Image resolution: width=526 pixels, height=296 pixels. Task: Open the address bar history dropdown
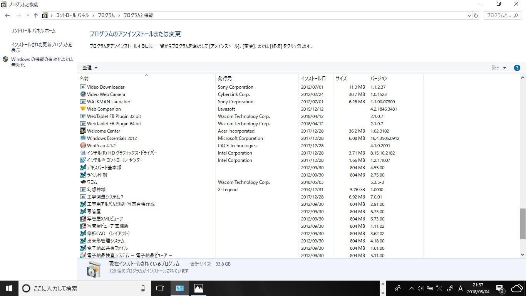click(x=469, y=15)
